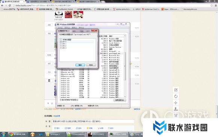Screen dimensions: 218x137
Task: Switch to the second Chrome tab
Action: click(x=38, y=2)
